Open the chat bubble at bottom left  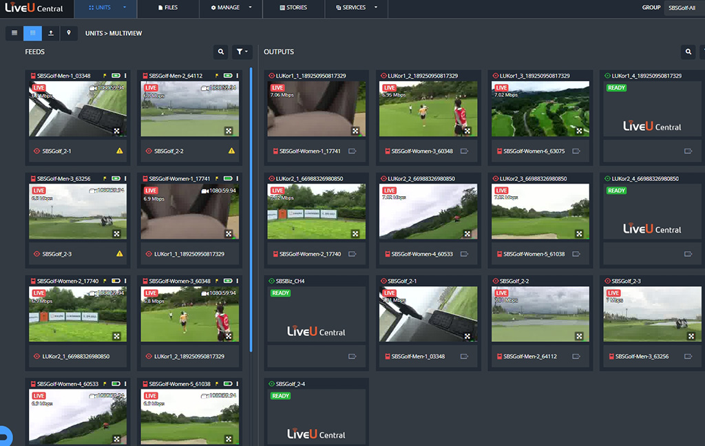click(5, 436)
